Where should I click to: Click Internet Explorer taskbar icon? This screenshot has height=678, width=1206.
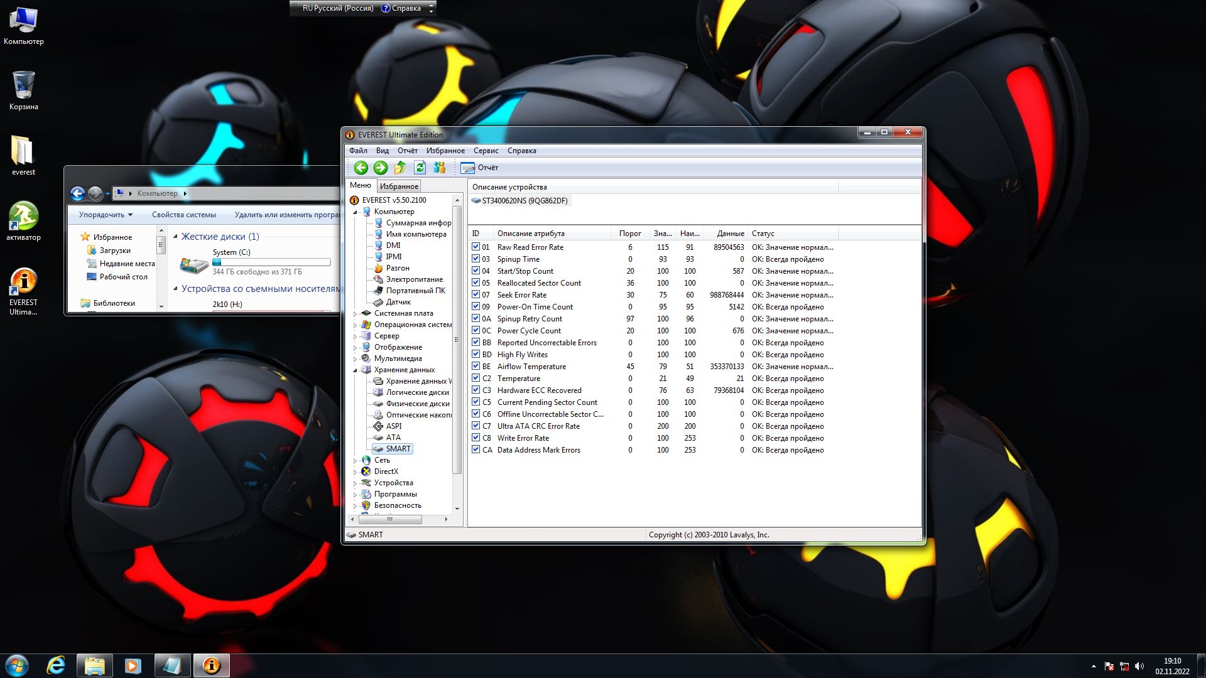coord(57,665)
